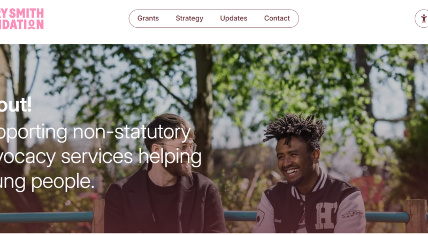Click the wooden fence post at right
428x235 pixels.
pyautogui.click(x=416, y=216)
